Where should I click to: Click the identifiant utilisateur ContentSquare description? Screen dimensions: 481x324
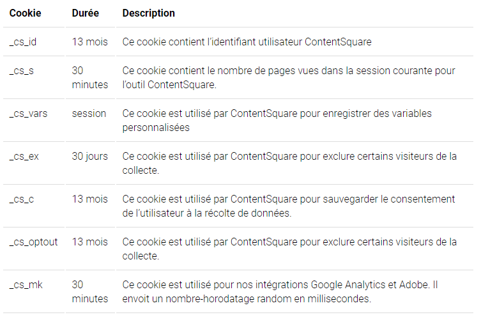[247, 42]
